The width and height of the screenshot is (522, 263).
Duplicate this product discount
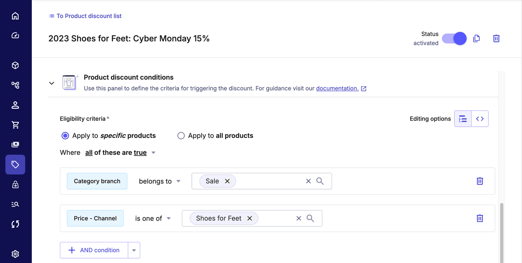point(477,38)
